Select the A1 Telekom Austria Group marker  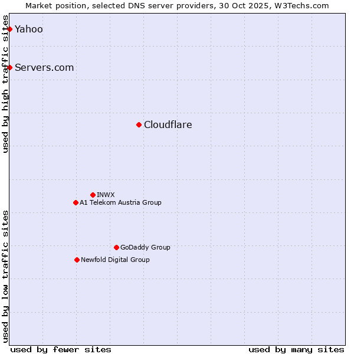76,202
